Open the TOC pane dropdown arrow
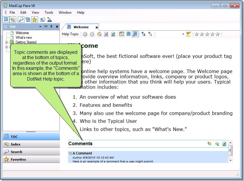 [40, 27]
